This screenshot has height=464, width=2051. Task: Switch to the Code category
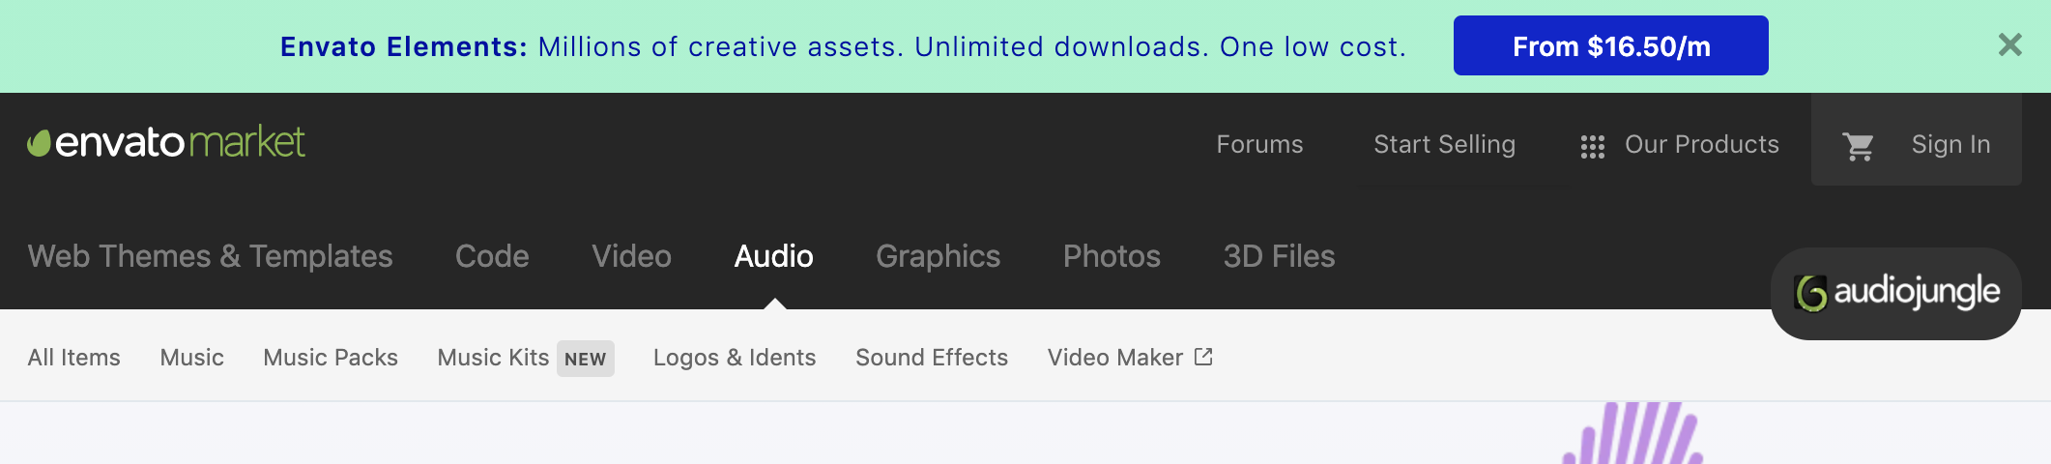pyautogui.click(x=492, y=256)
